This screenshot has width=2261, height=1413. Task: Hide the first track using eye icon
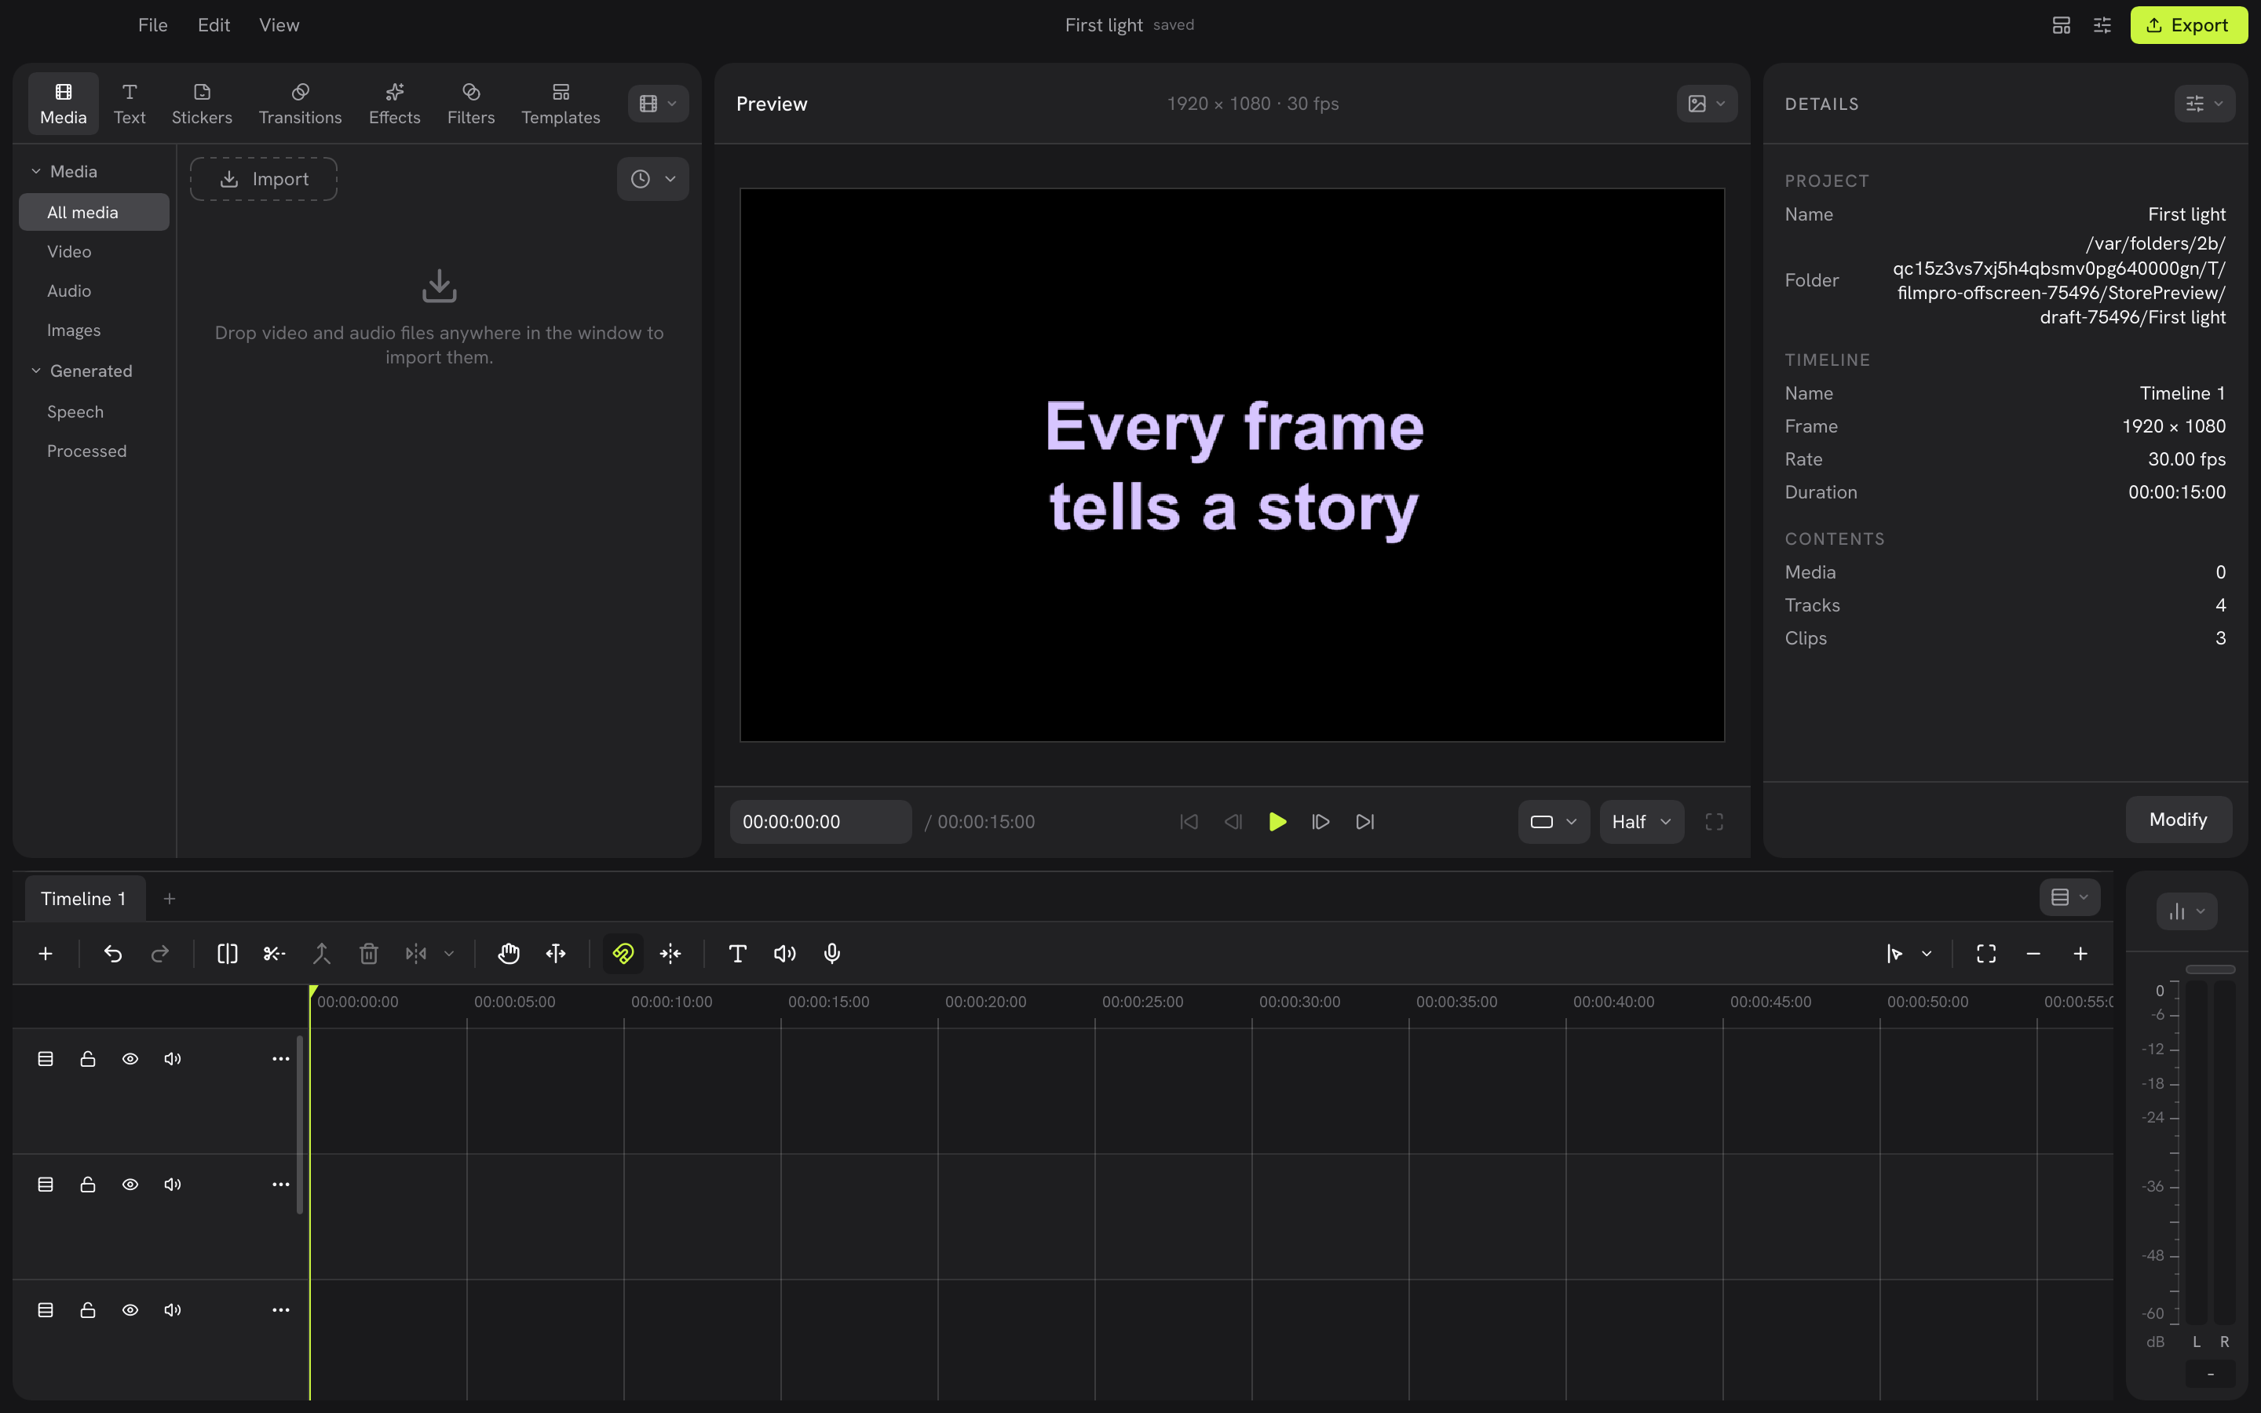click(x=130, y=1059)
